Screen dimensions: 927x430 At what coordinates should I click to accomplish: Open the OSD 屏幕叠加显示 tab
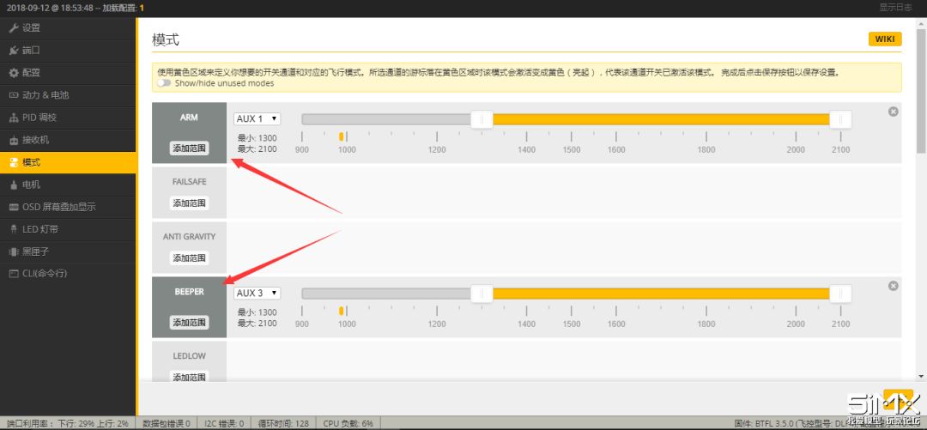coord(58,207)
